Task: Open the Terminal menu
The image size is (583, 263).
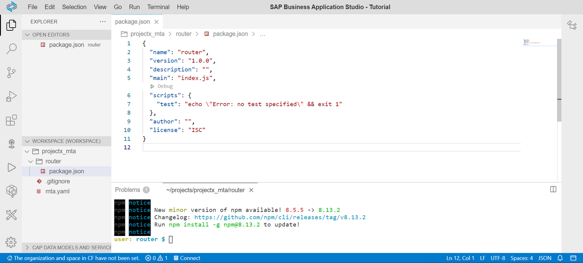Action: tap(158, 7)
